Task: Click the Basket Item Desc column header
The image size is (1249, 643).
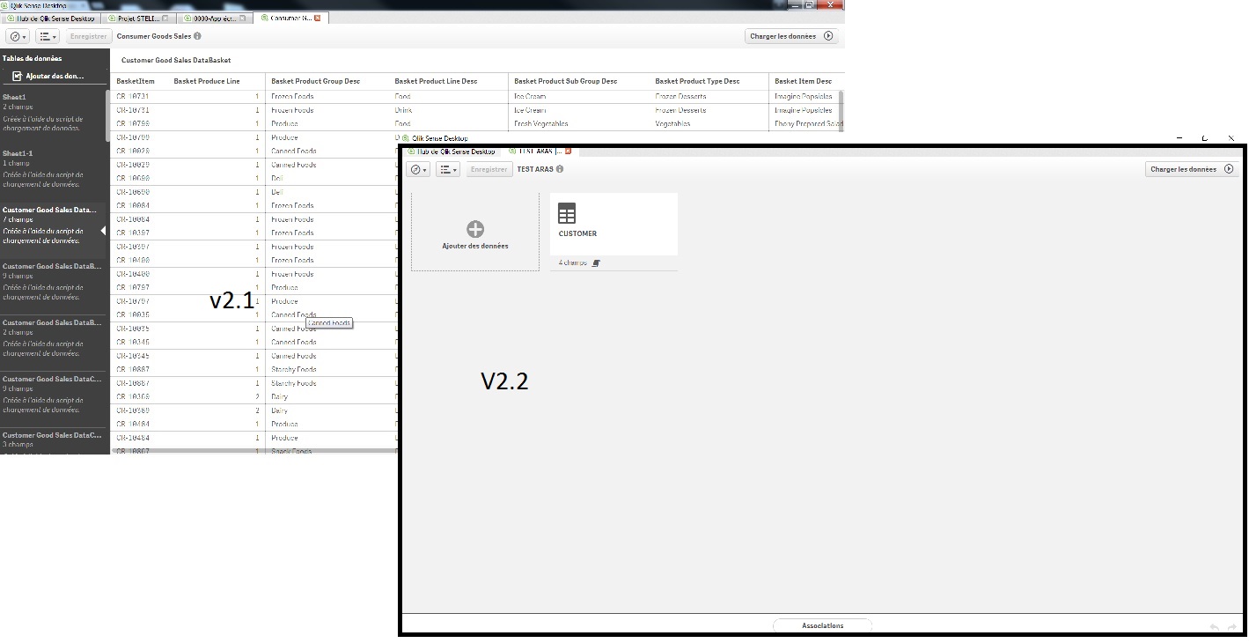Action: point(803,81)
